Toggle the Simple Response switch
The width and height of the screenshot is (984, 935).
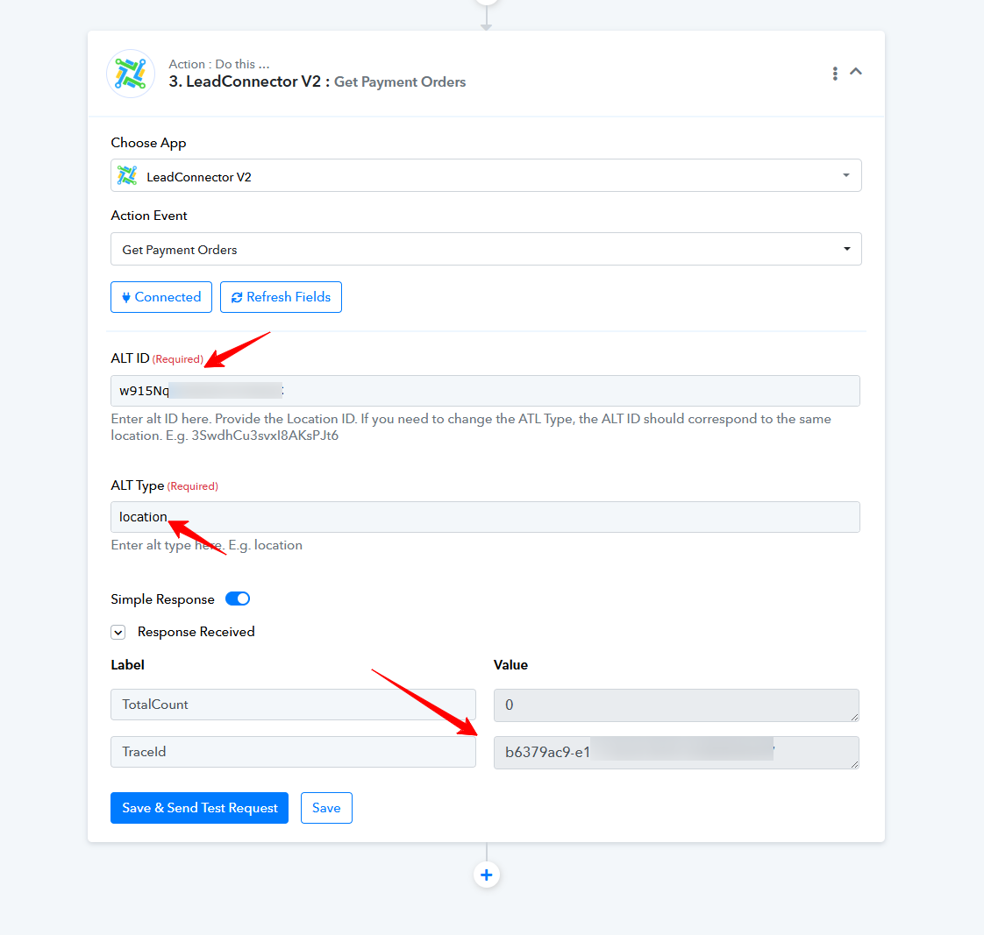point(238,599)
